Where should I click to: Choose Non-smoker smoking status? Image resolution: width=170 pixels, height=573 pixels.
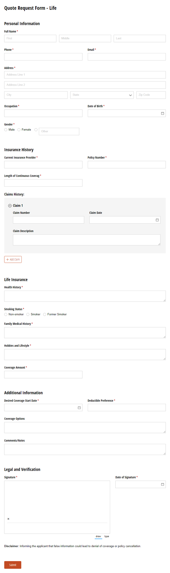(x=6, y=314)
